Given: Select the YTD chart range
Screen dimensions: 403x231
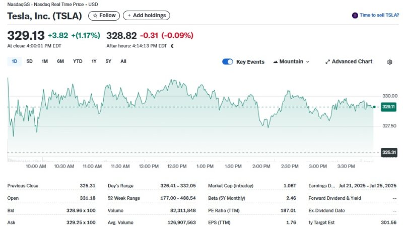Looking at the screenshot, I should coord(78,61).
